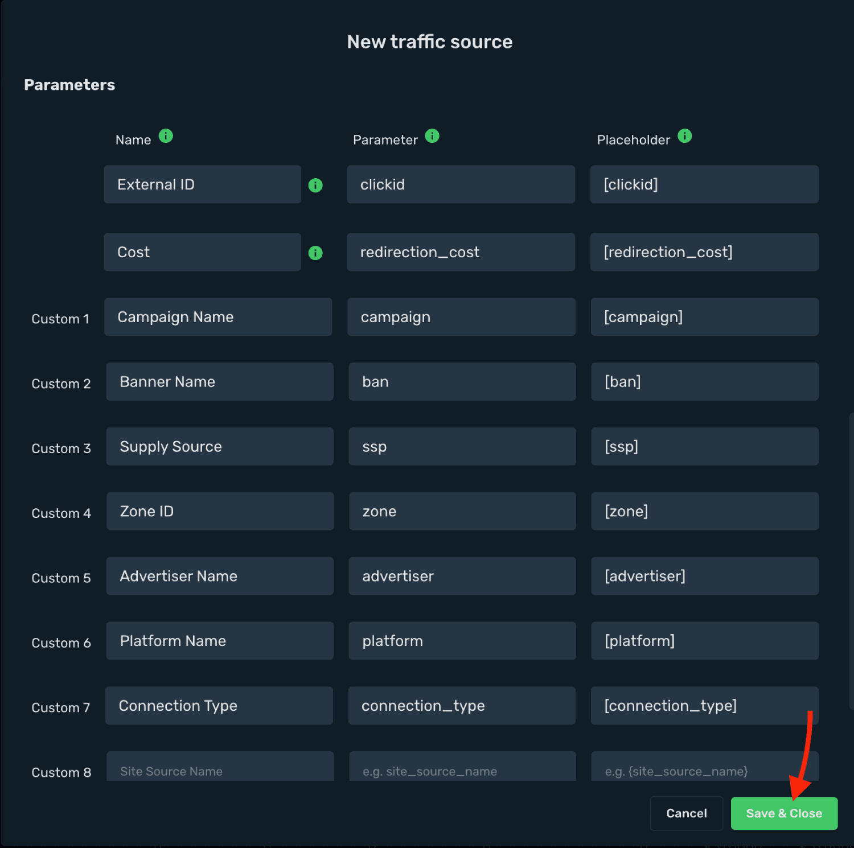Click the Custom 8 row label

coord(61,772)
